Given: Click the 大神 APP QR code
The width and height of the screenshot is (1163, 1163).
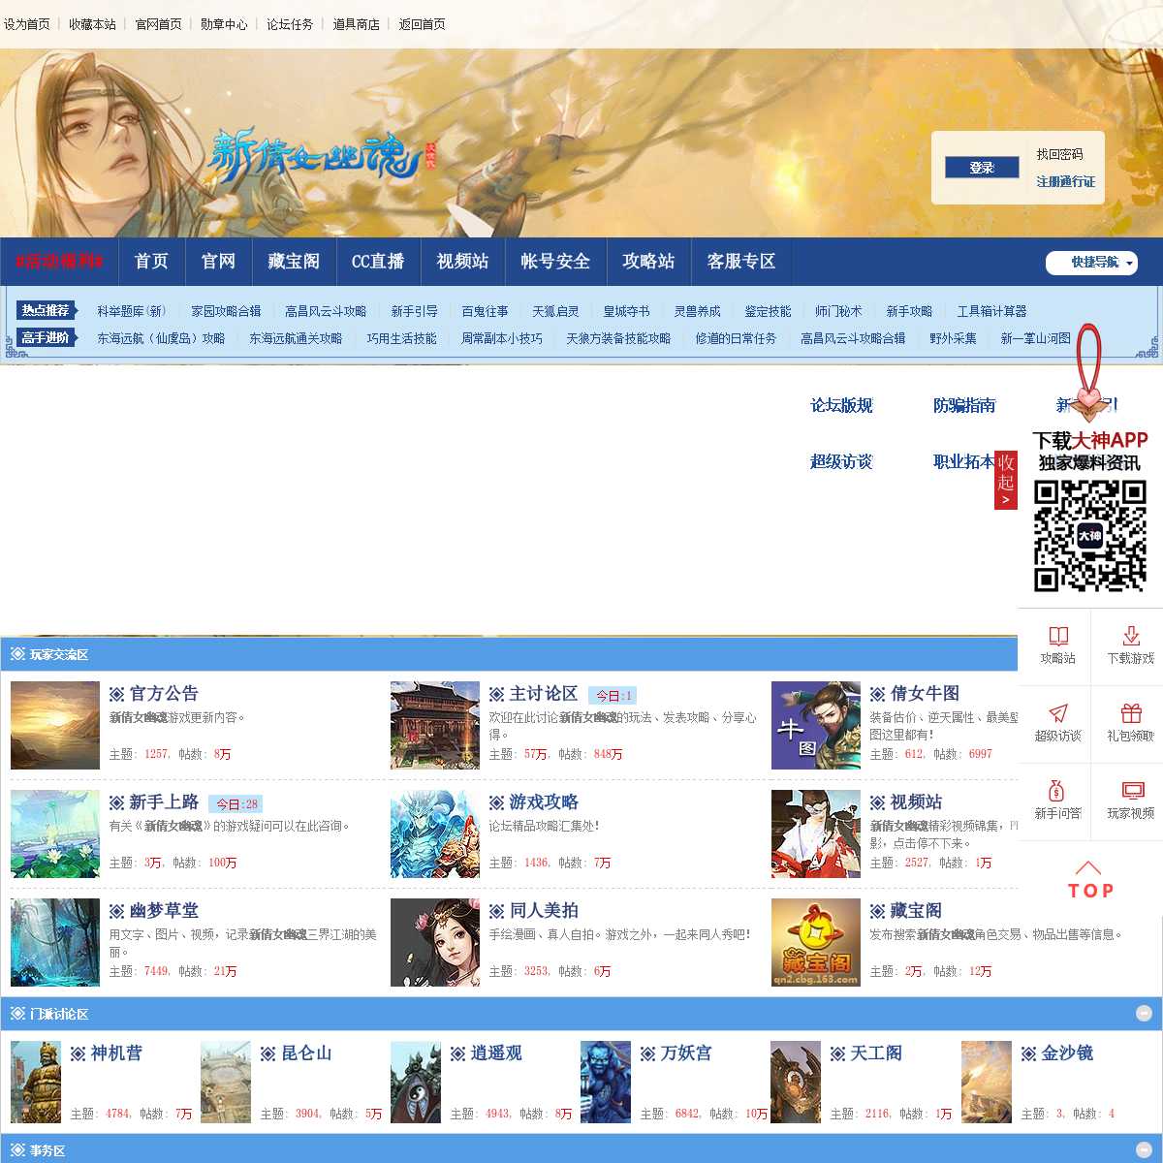Looking at the screenshot, I should point(1090,536).
